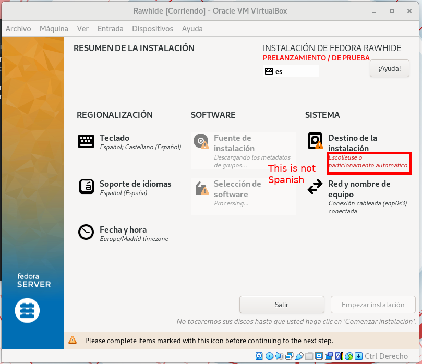Open the Entrada menu
This screenshot has height=364, width=422.
[111, 29]
